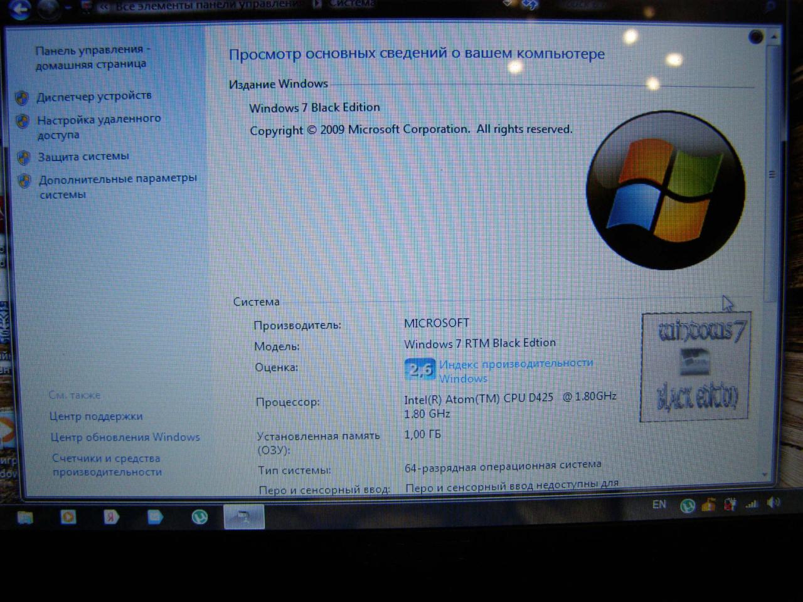This screenshot has height=602, width=803.
Task: Open Индекс производительности Windows link
Action: click(516, 371)
